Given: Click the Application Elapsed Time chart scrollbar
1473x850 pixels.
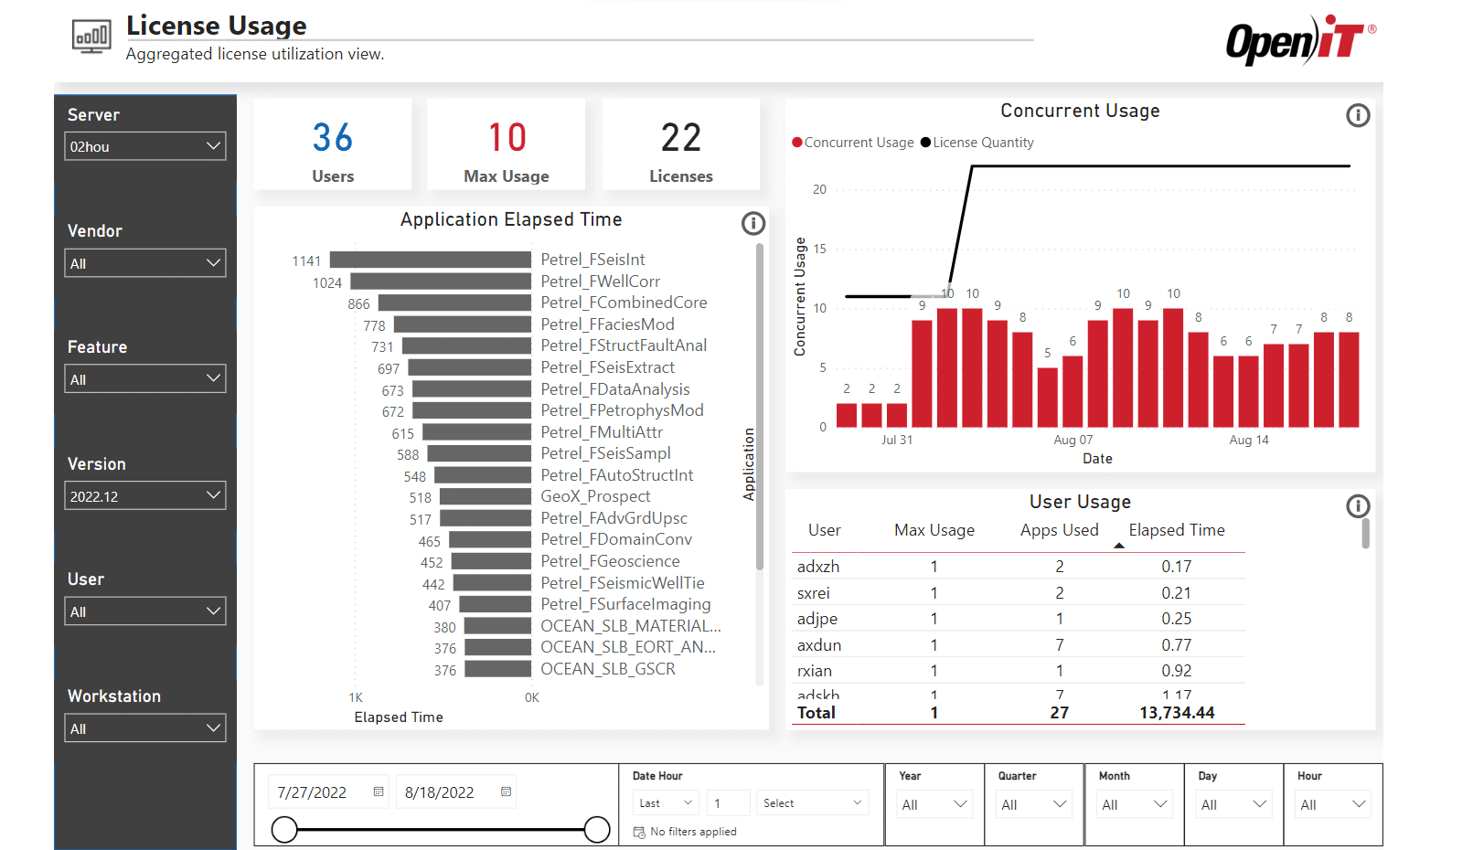Looking at the screenshot, I should pos(759,407).
